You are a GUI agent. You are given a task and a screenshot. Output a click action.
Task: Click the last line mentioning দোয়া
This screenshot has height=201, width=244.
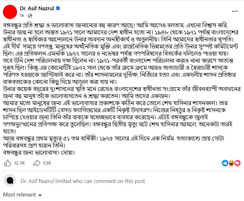pyautogui.click(x=39, y=152)
